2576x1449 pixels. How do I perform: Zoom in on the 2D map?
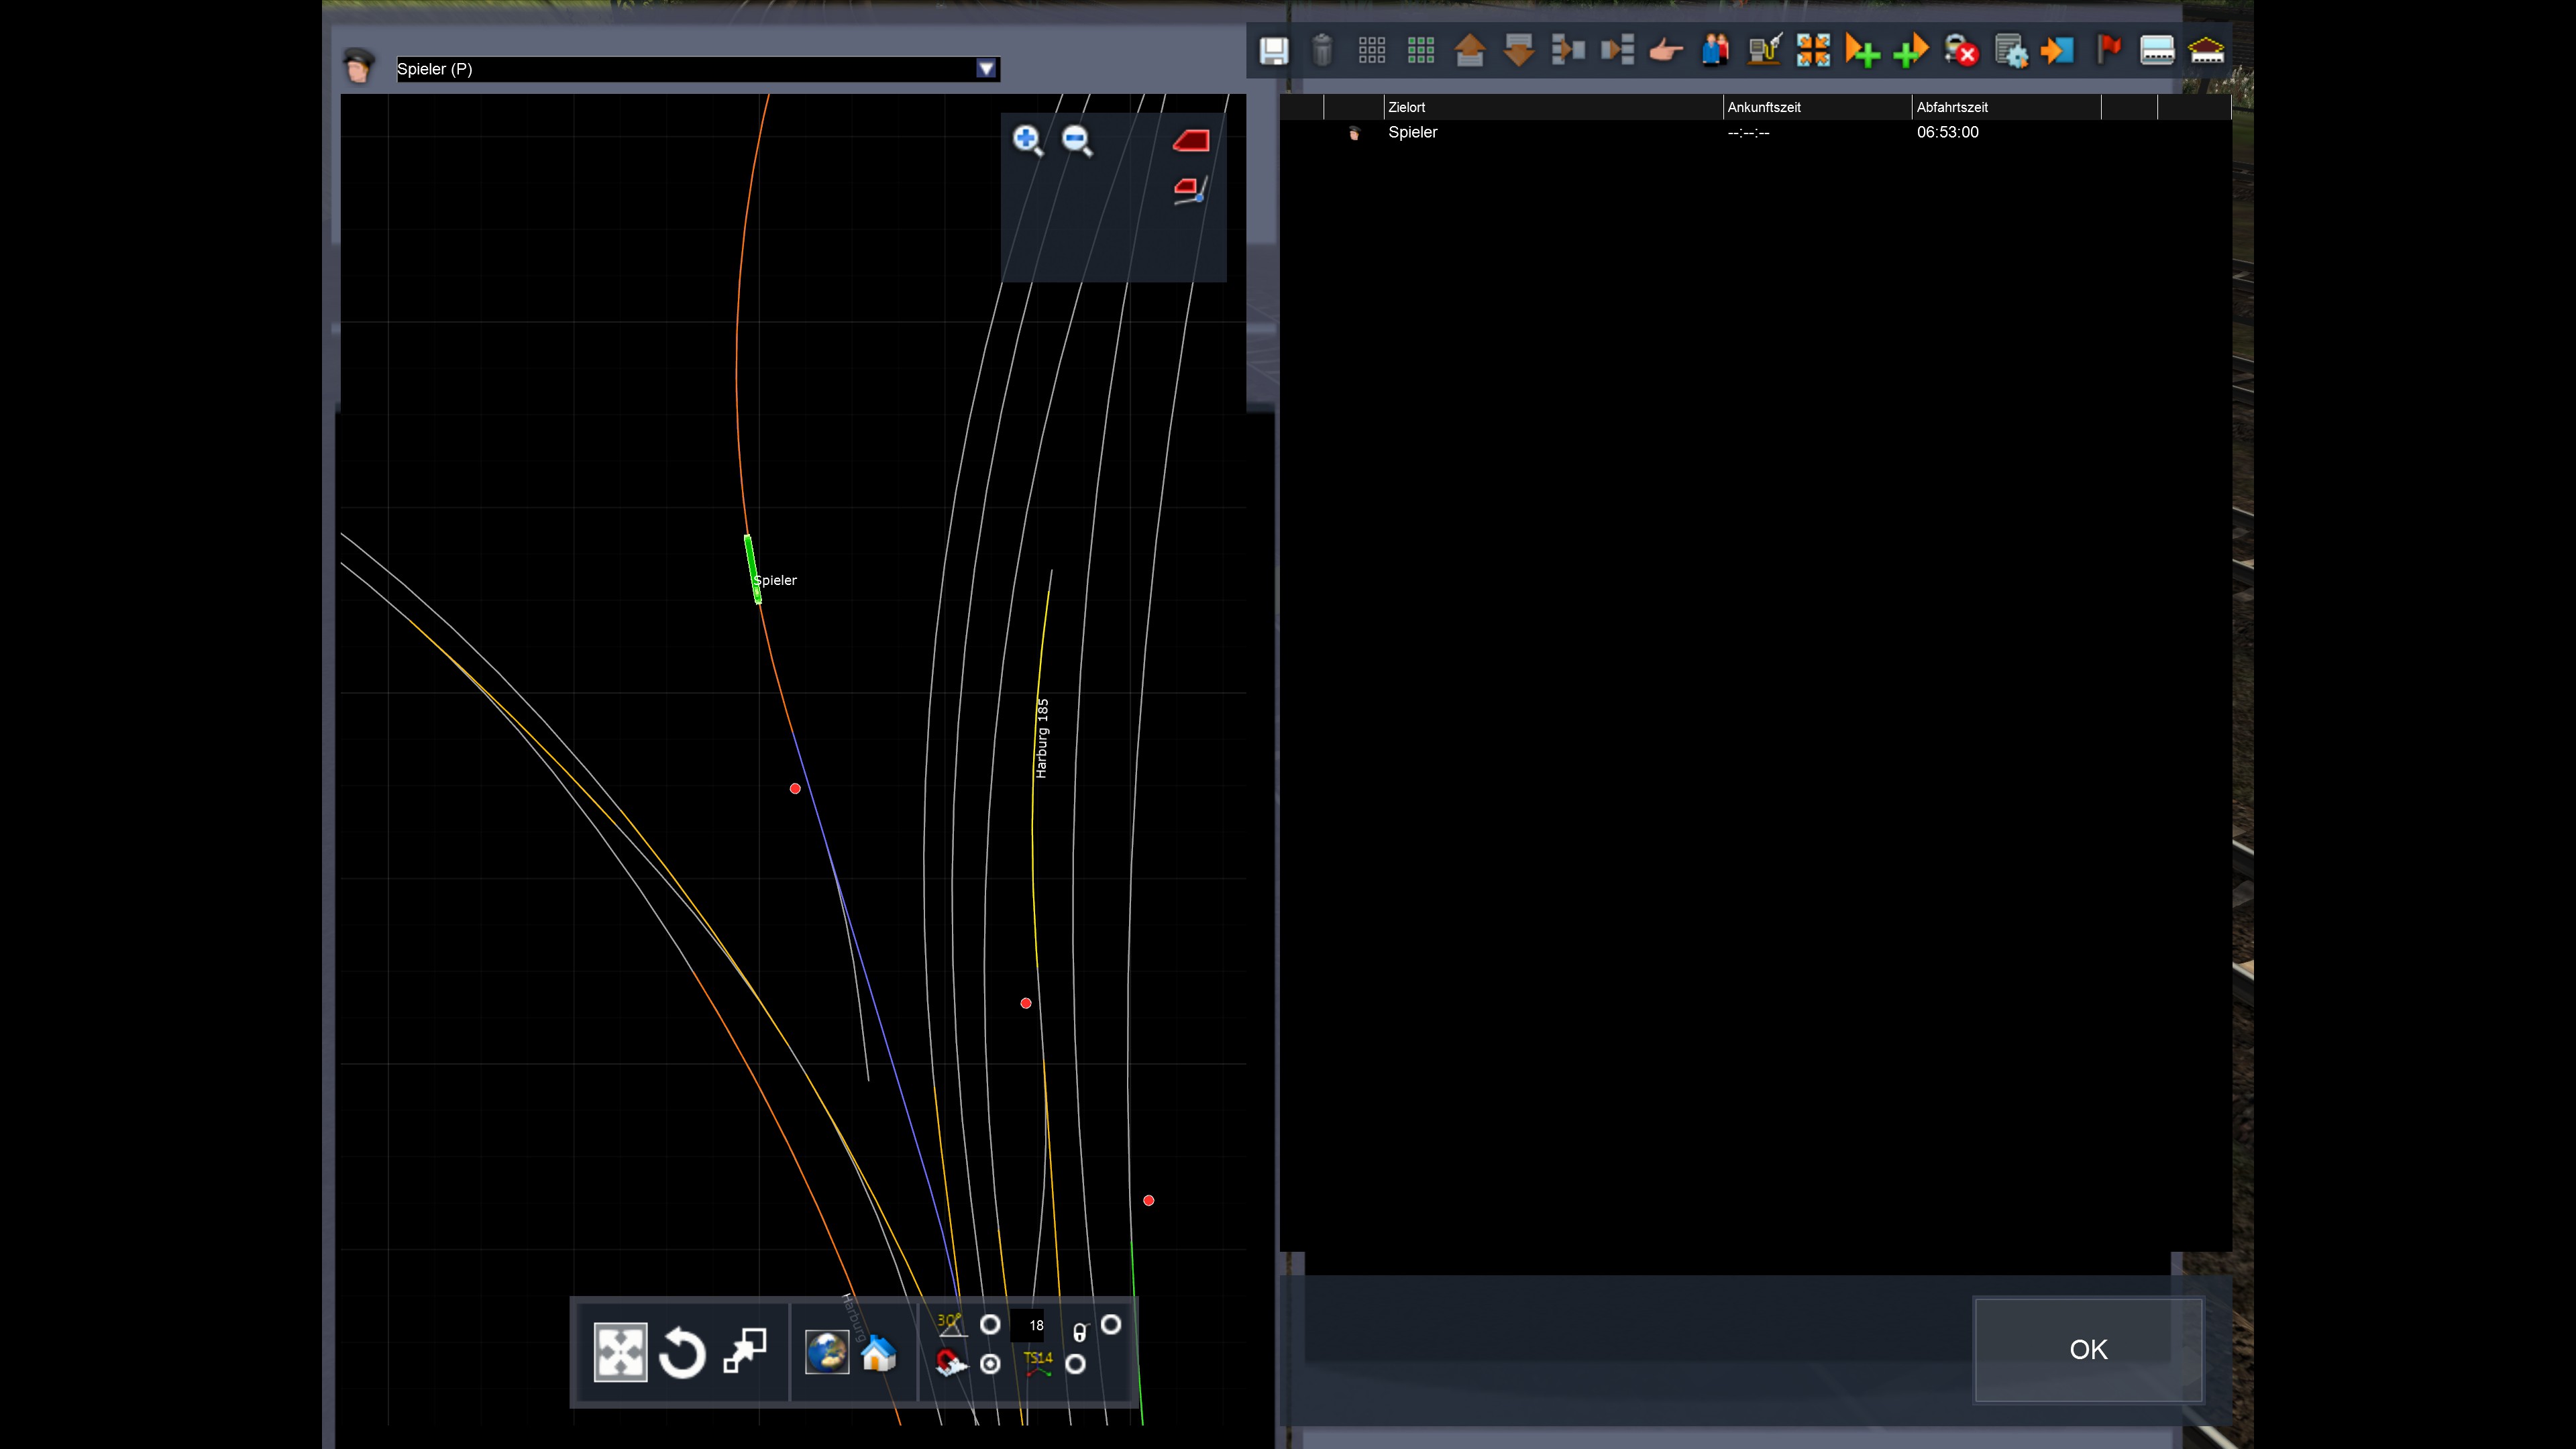pos(1027,140)
